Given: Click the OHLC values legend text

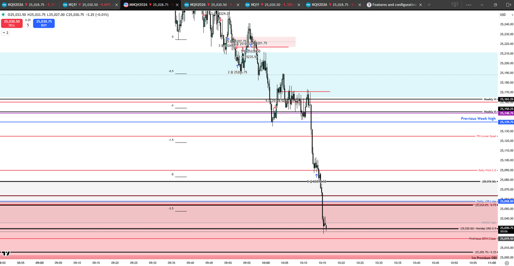Looking at the screenshot, I should [x=58, y=15].
